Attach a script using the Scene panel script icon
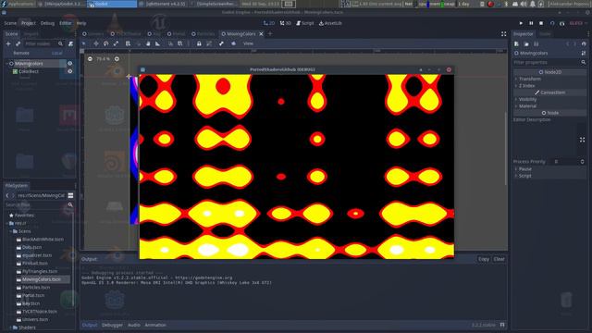Viewport: 592px width, 333px height. pos(70,43)
